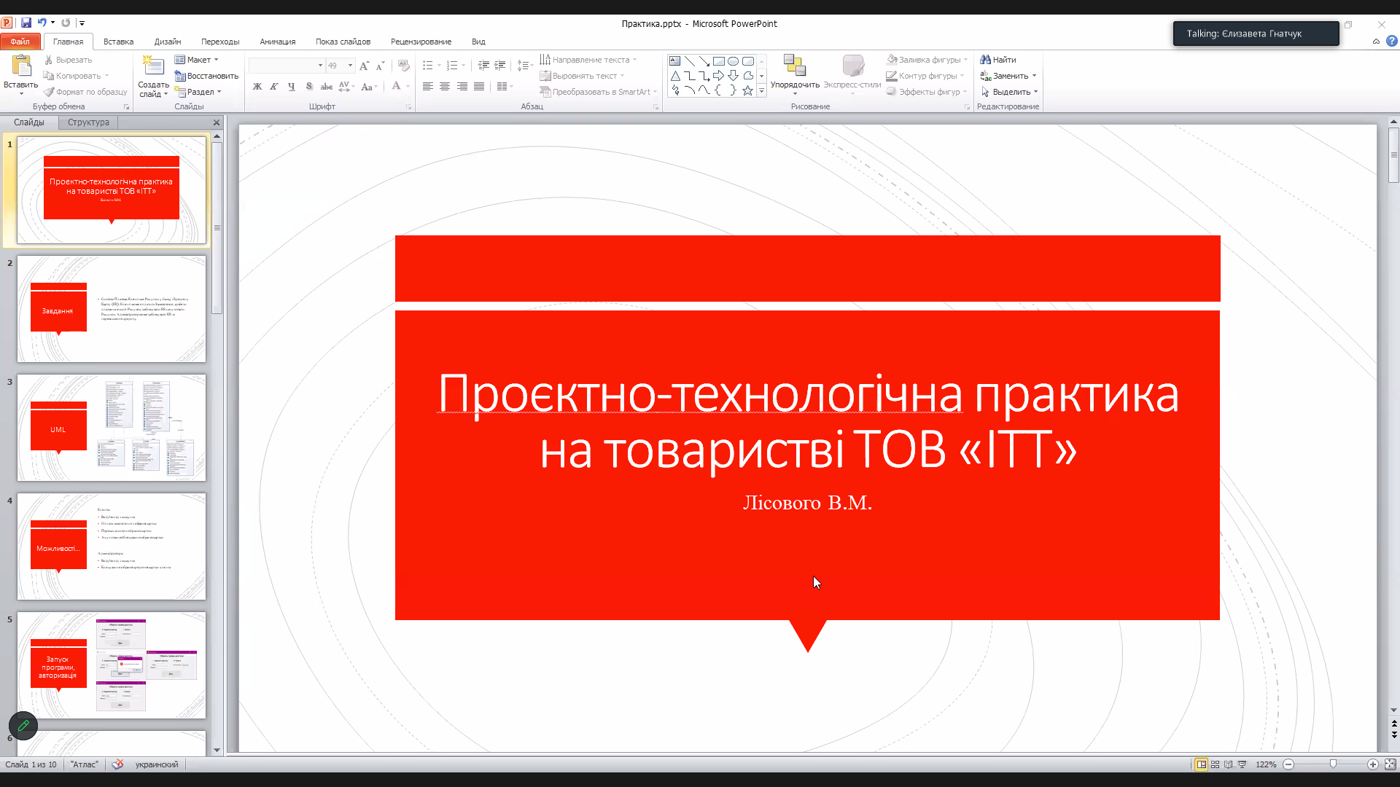Toggle Bold (Ж) formatting
Image resolution: width=1400 pixels, height=787 pixels.
point(257,87)
